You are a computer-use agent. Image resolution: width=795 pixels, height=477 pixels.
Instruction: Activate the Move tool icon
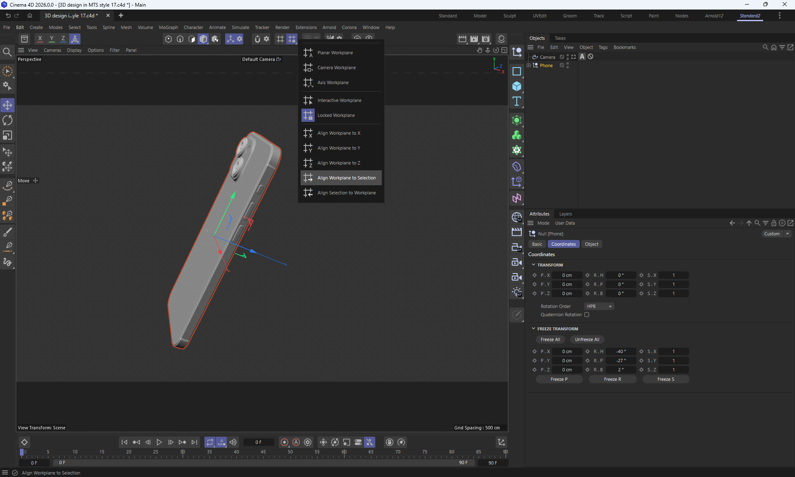point(7,105)
